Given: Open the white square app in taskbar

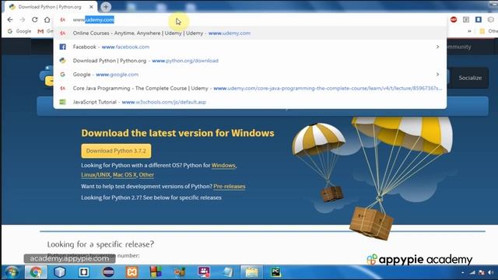Looking at the screenshot, I should point(84,272).
